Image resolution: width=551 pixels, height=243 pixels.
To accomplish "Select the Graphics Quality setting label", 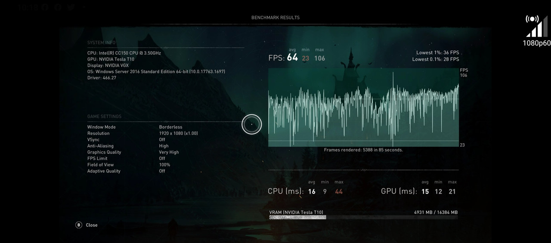I will point(104,152).
